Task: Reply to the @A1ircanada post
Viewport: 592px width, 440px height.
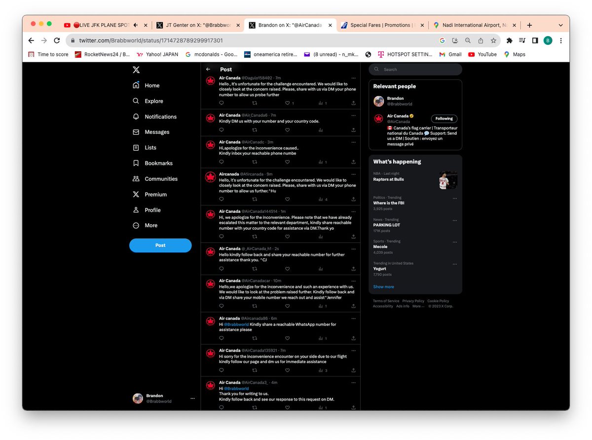Action: 222,200
